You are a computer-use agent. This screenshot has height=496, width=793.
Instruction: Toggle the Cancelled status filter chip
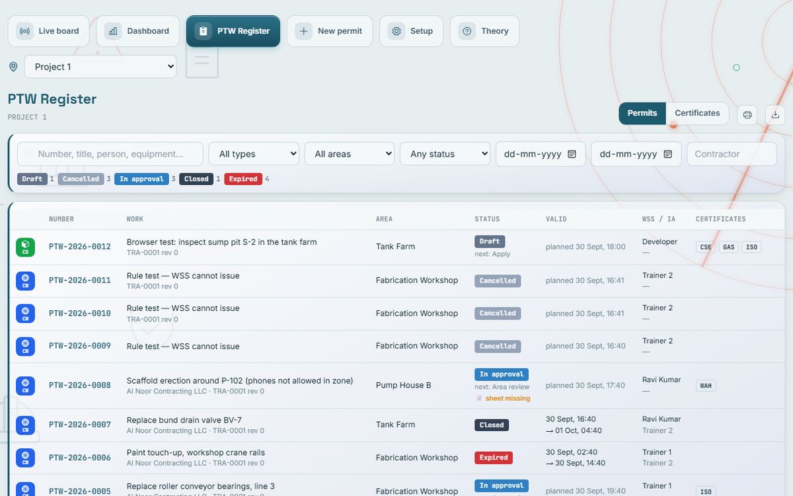(81, 179)
